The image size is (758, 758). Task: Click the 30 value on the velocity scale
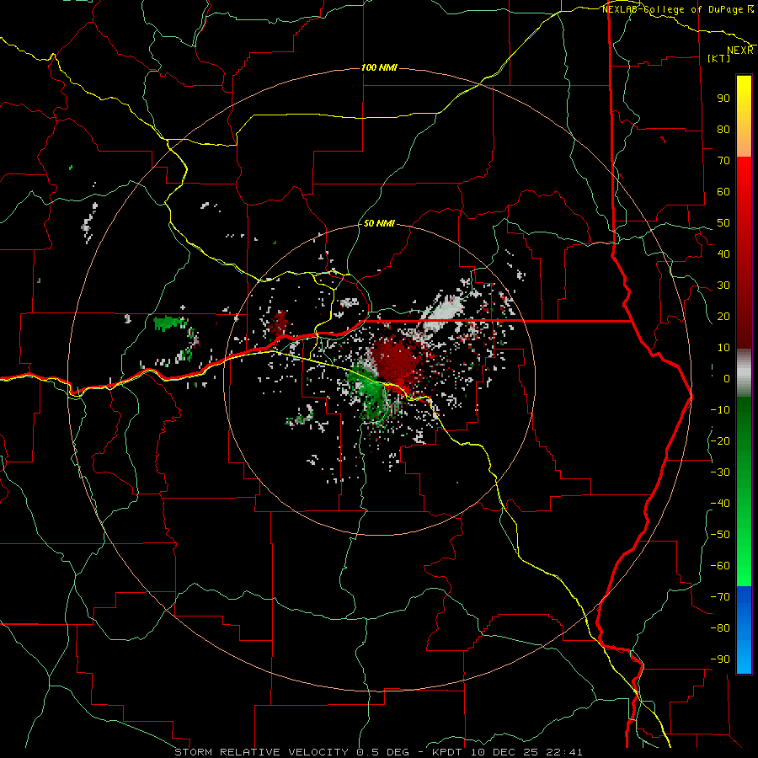point(723,286)
